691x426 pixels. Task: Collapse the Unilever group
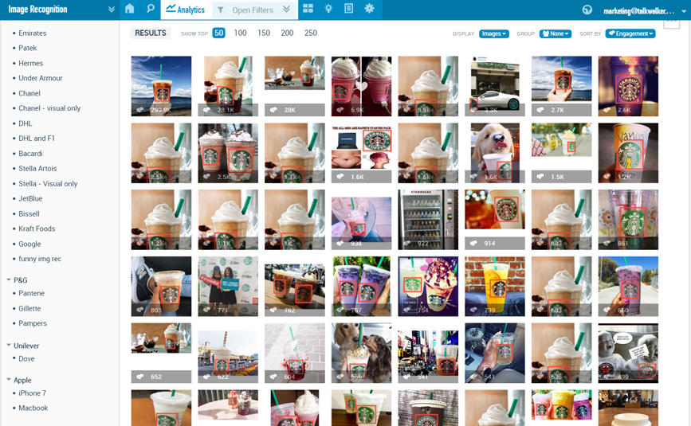click(9, 346)
